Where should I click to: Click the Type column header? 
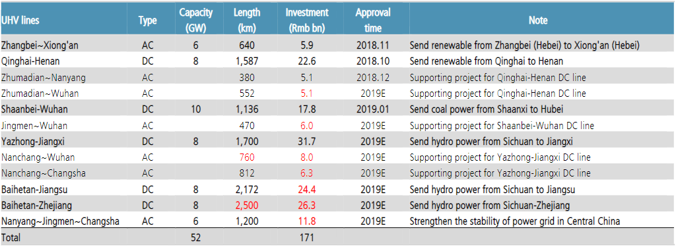pyautogui.click(x=147, y=20)
